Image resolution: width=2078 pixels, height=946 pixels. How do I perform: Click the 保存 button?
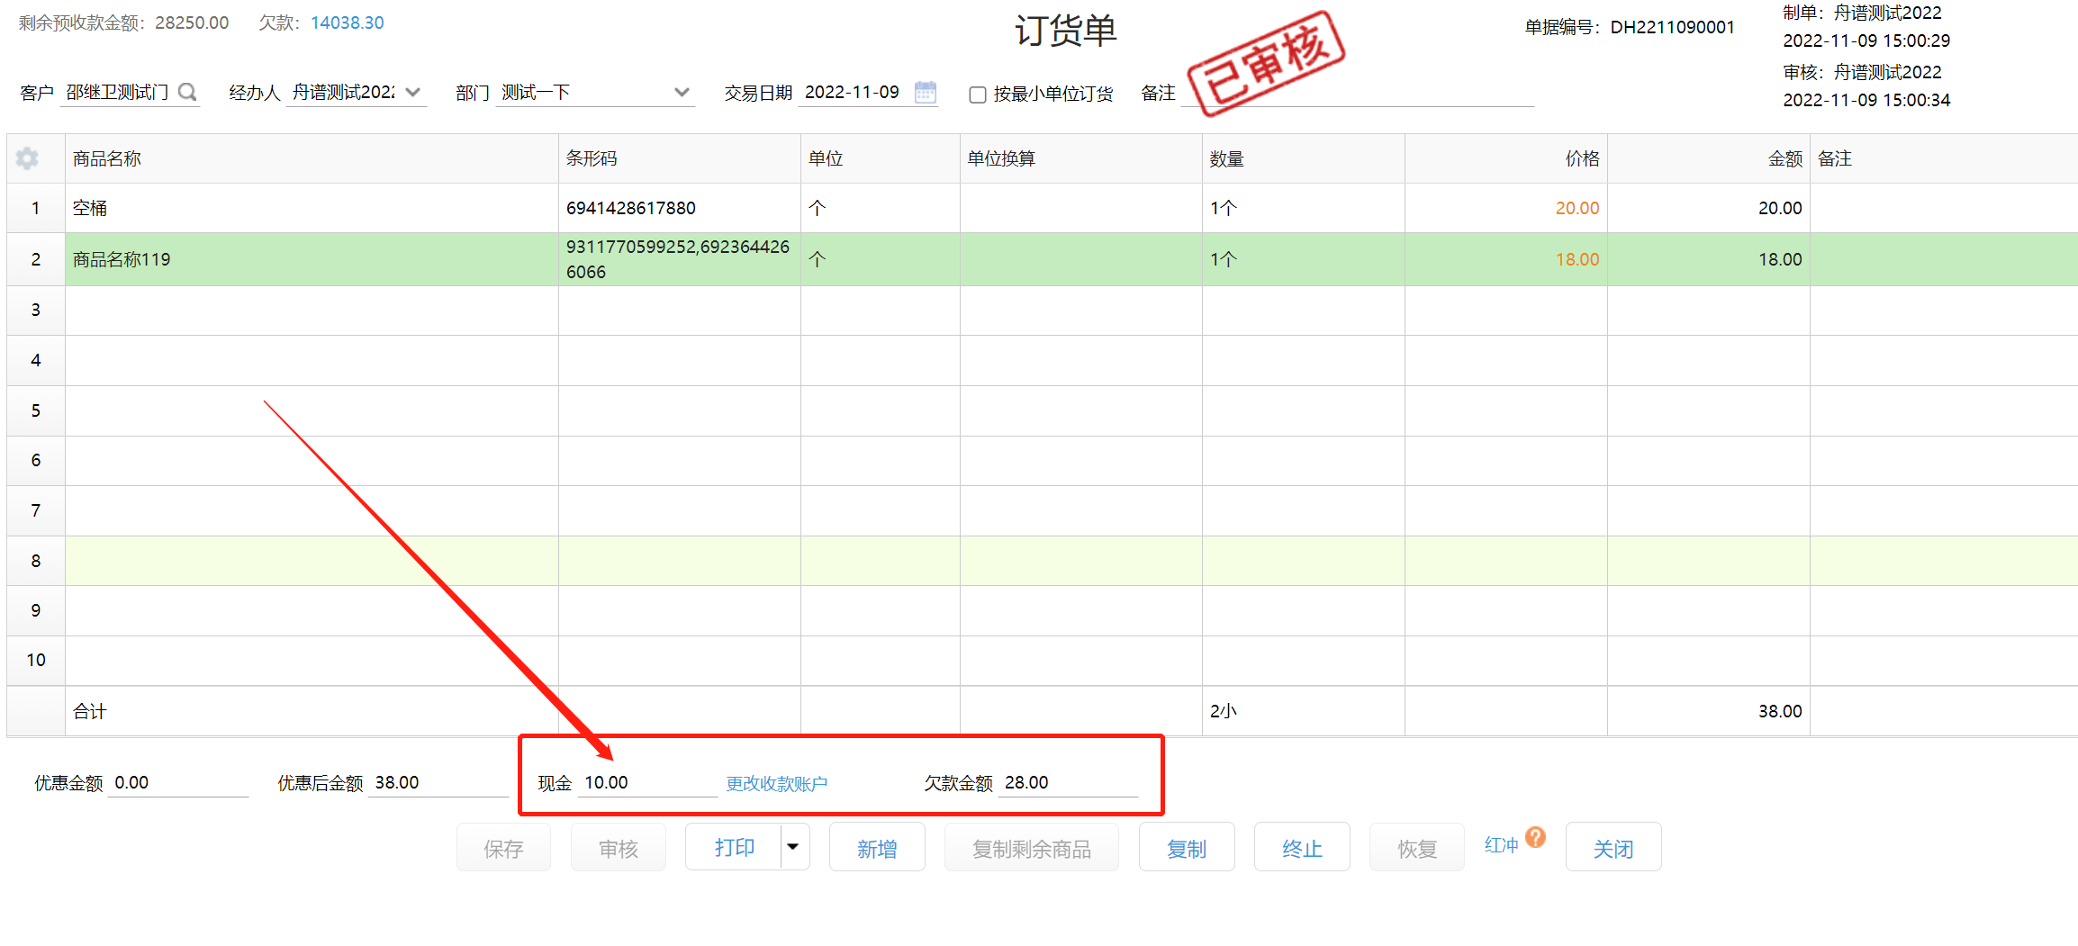pos(503,848)
